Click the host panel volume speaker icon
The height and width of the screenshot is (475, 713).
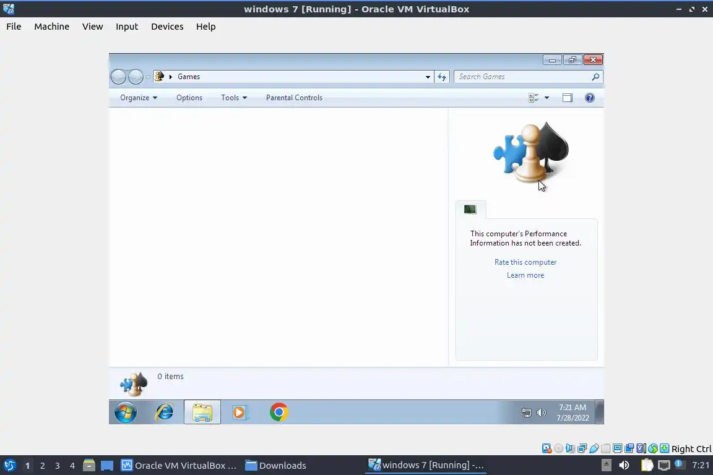624,465
